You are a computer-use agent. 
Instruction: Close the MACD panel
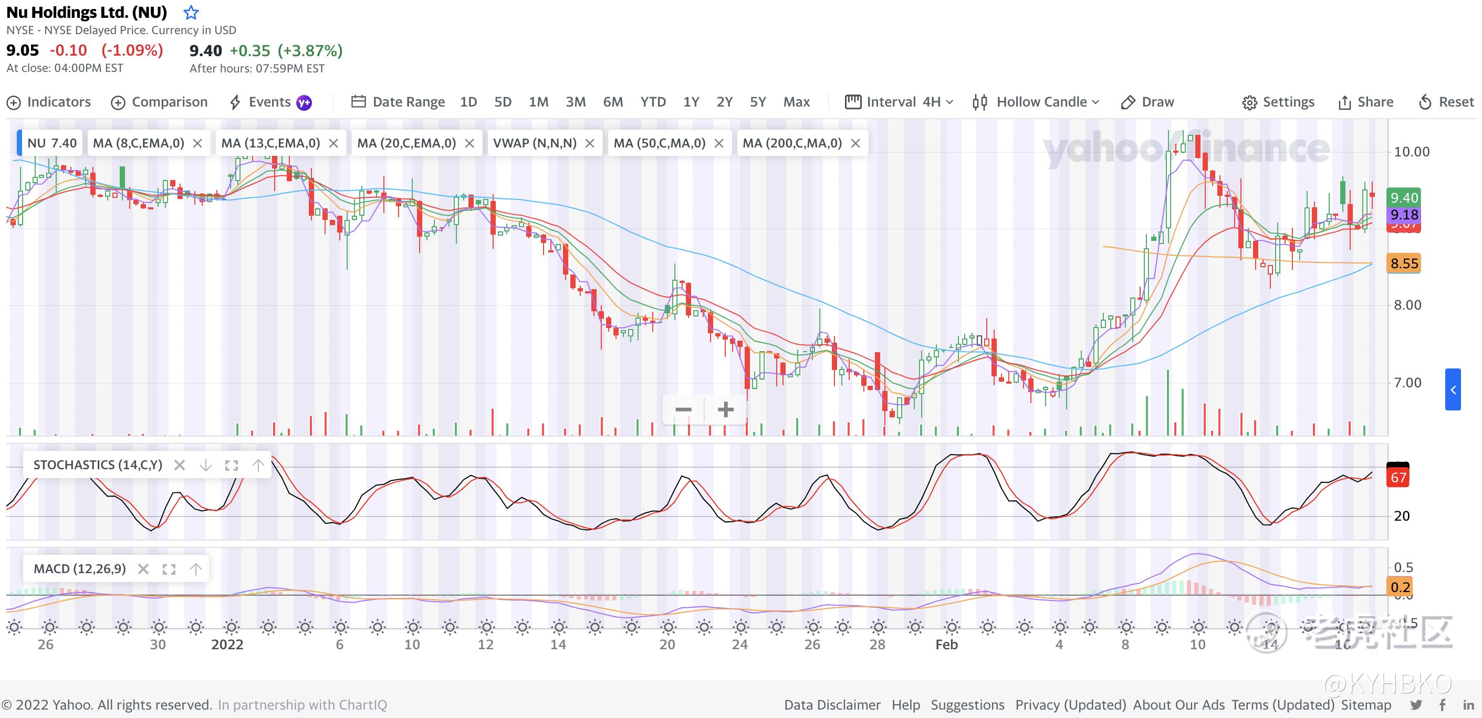pyautogui.click(x=143, y=569)
